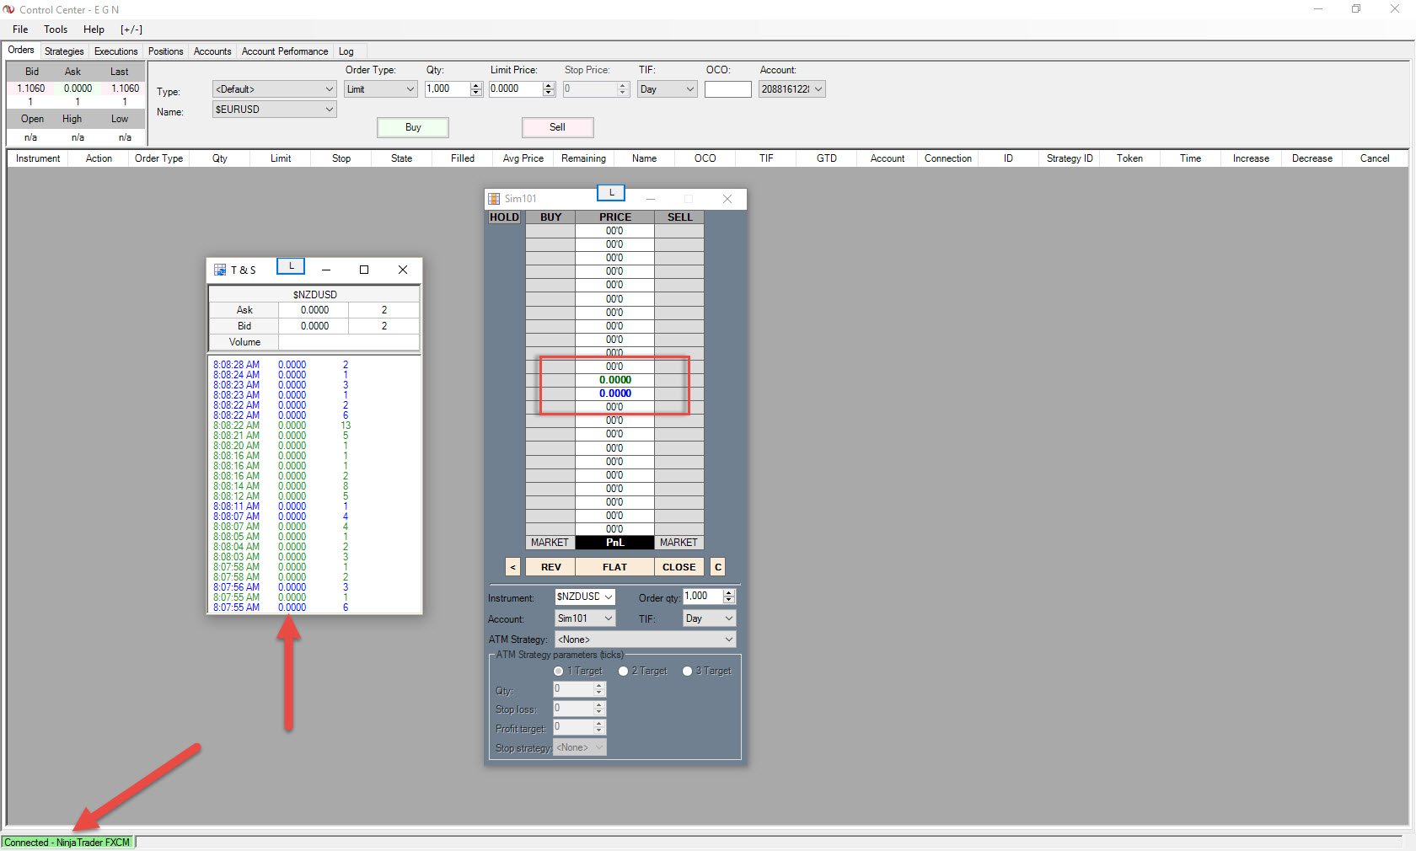Click the HOLD button
The width and height of the screenshot is (1416, 851).
click(504, 217)
